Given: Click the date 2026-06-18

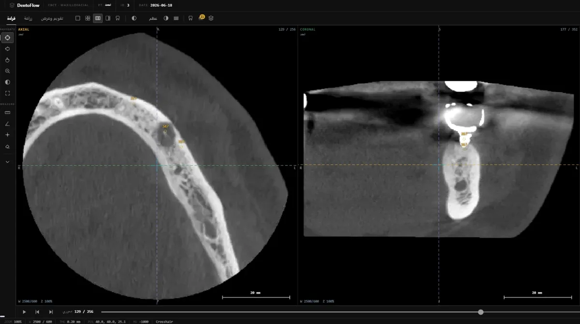Looking at the screenshot, I should [x=161, y=5].
